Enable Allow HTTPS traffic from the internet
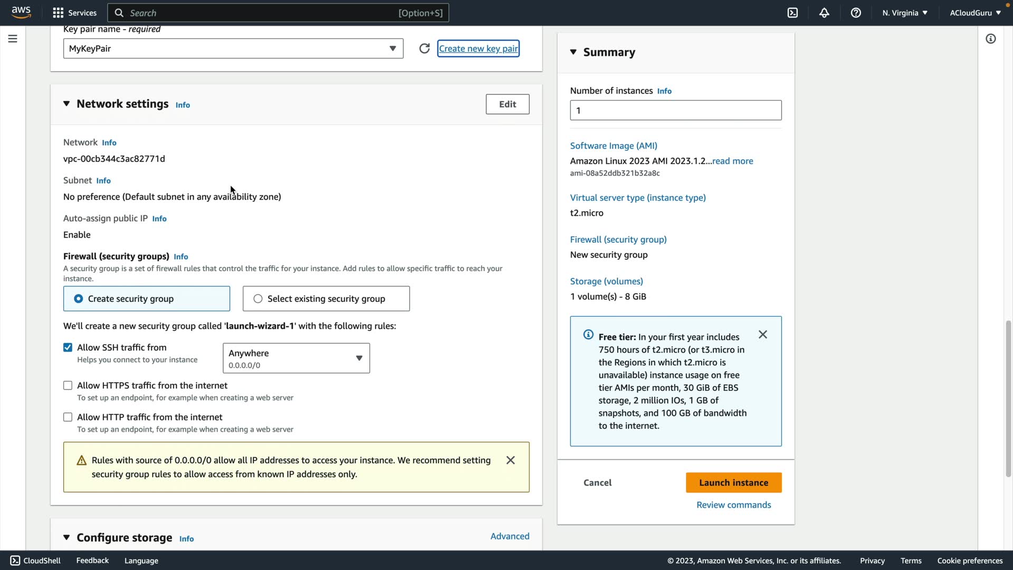This screenshot has width=1013, height=570. (x=68, y=385)
